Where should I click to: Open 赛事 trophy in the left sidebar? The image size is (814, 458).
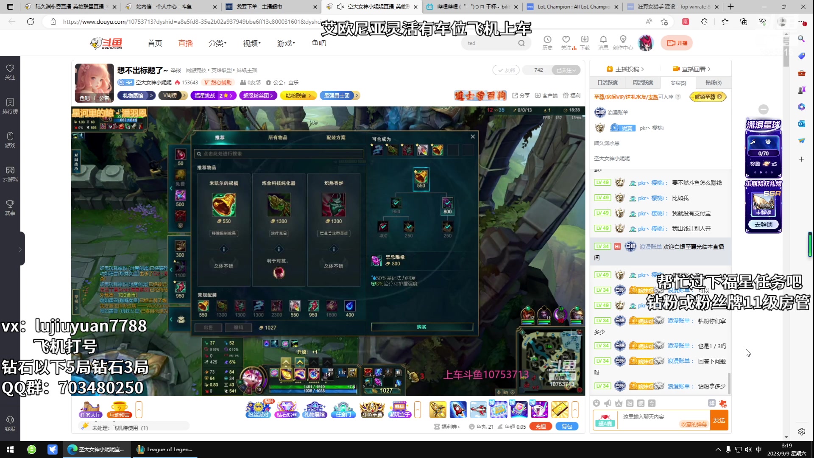10,208
